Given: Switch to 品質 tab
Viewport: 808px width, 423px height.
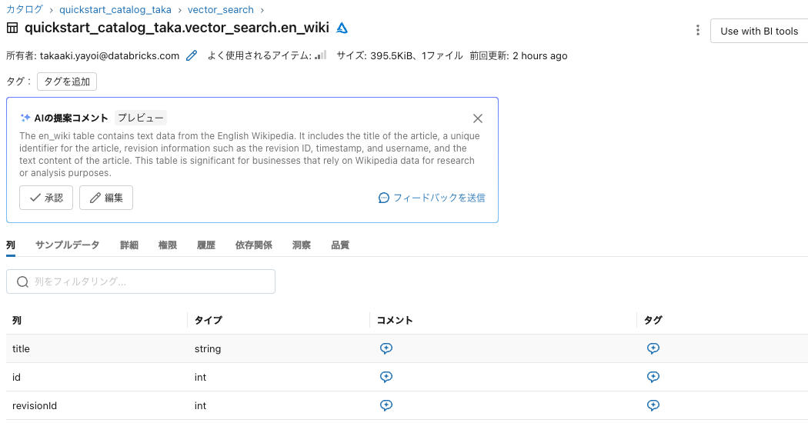Looking at the screenshot, I should tap(340, 245).
